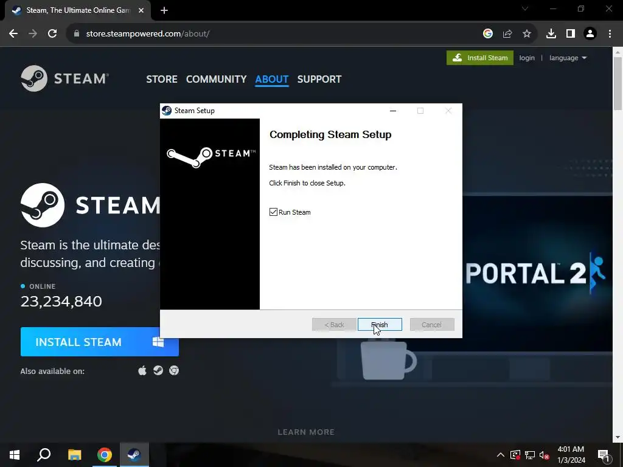This screenshot has height=467, width=623.
Task: Open Chrome downloads icon
Action: 551,34
